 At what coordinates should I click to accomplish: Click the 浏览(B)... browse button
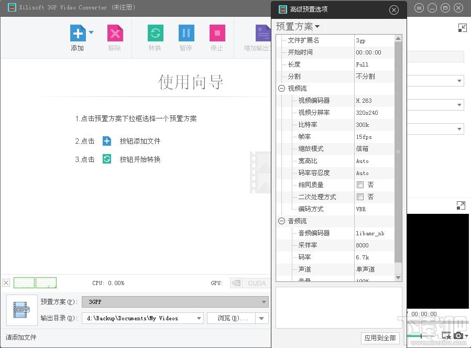click(231, 318)
